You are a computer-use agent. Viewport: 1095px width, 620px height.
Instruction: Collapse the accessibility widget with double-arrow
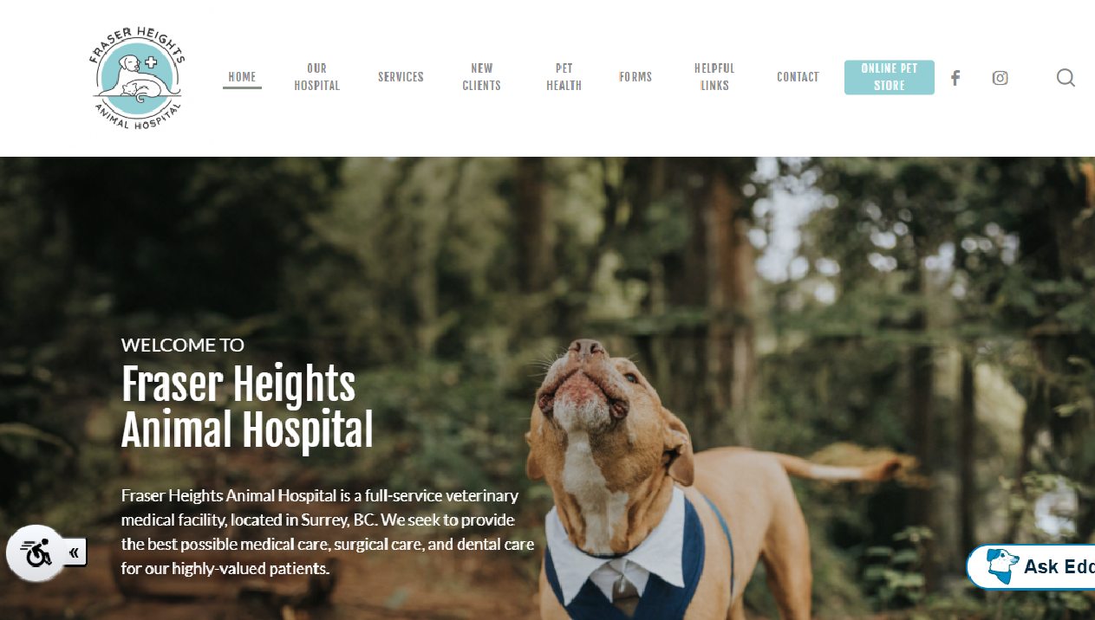click(x=75, y=552)
